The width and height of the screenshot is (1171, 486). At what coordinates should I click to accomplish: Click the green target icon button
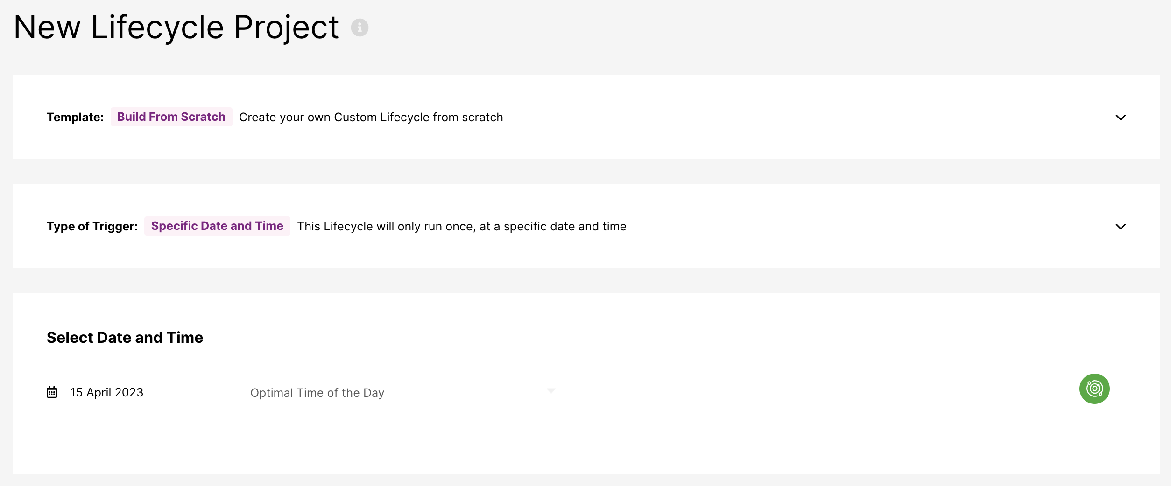click(1094, 389)
